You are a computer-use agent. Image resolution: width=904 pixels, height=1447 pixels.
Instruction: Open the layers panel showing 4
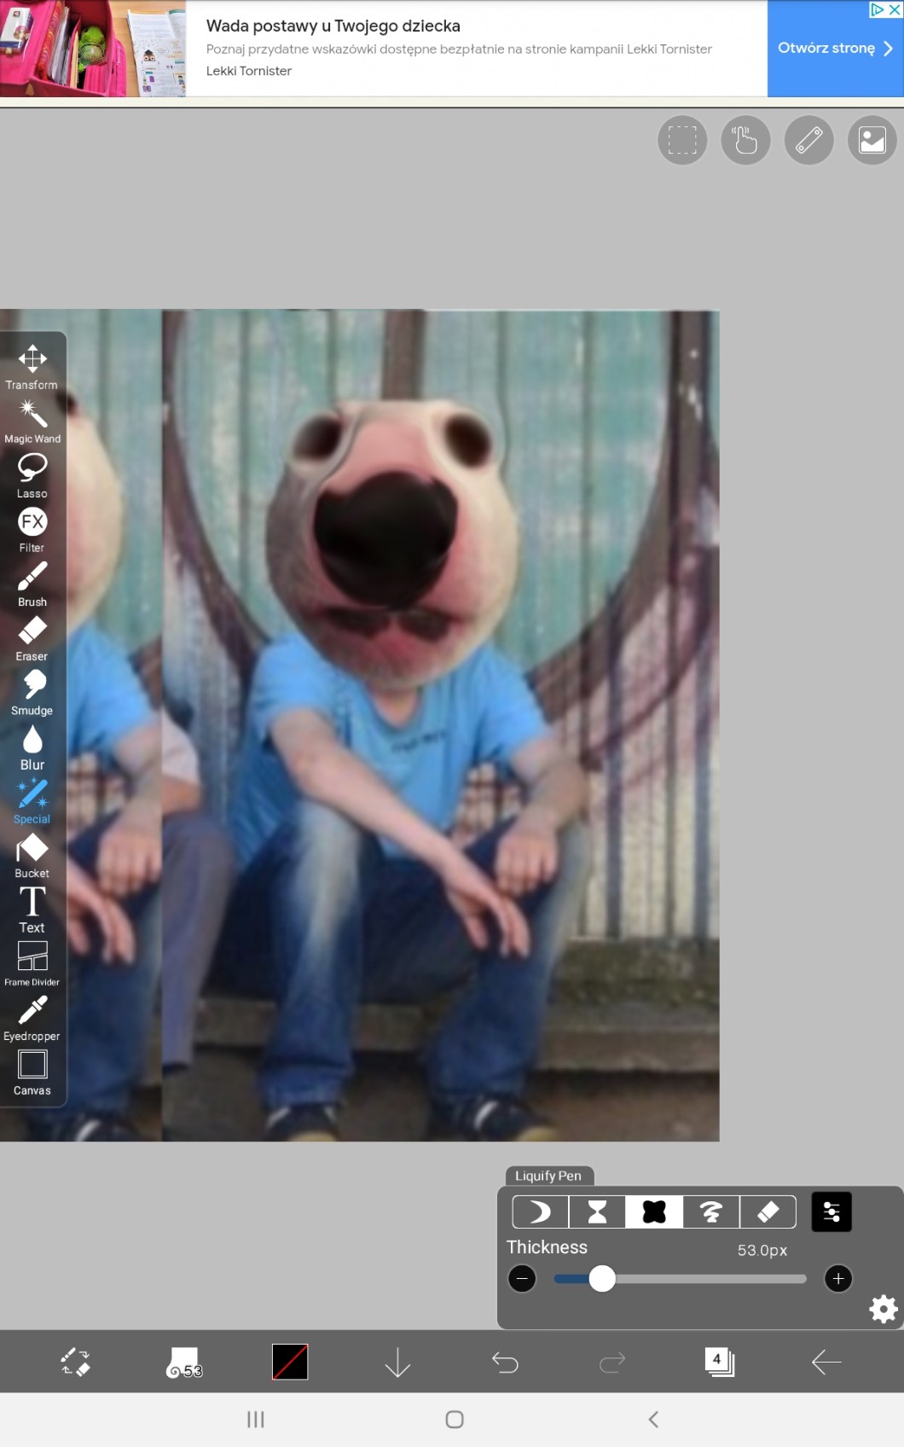pos(719,1362)
